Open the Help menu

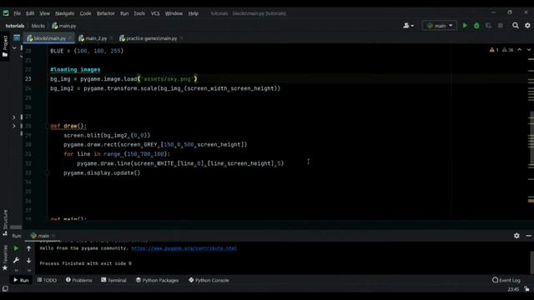pos(193,13)
